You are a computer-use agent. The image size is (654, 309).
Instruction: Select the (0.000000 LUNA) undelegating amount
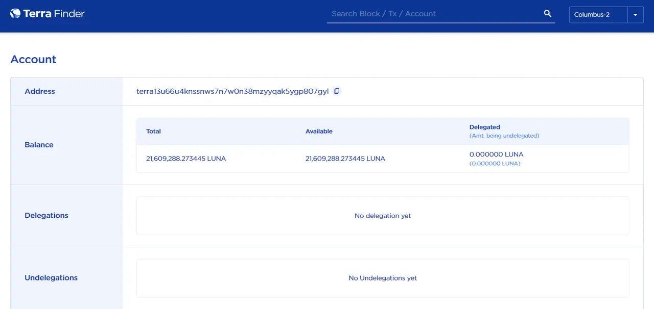[495, 164]
